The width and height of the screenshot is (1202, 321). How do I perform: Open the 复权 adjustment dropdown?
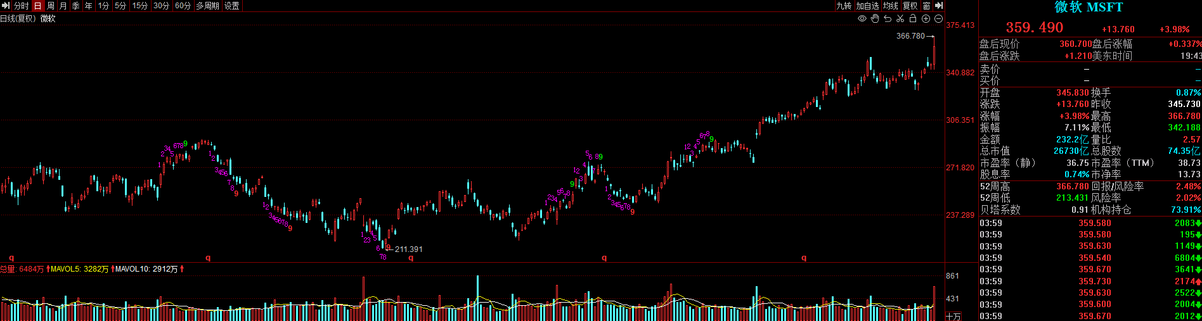pos(910,6)
